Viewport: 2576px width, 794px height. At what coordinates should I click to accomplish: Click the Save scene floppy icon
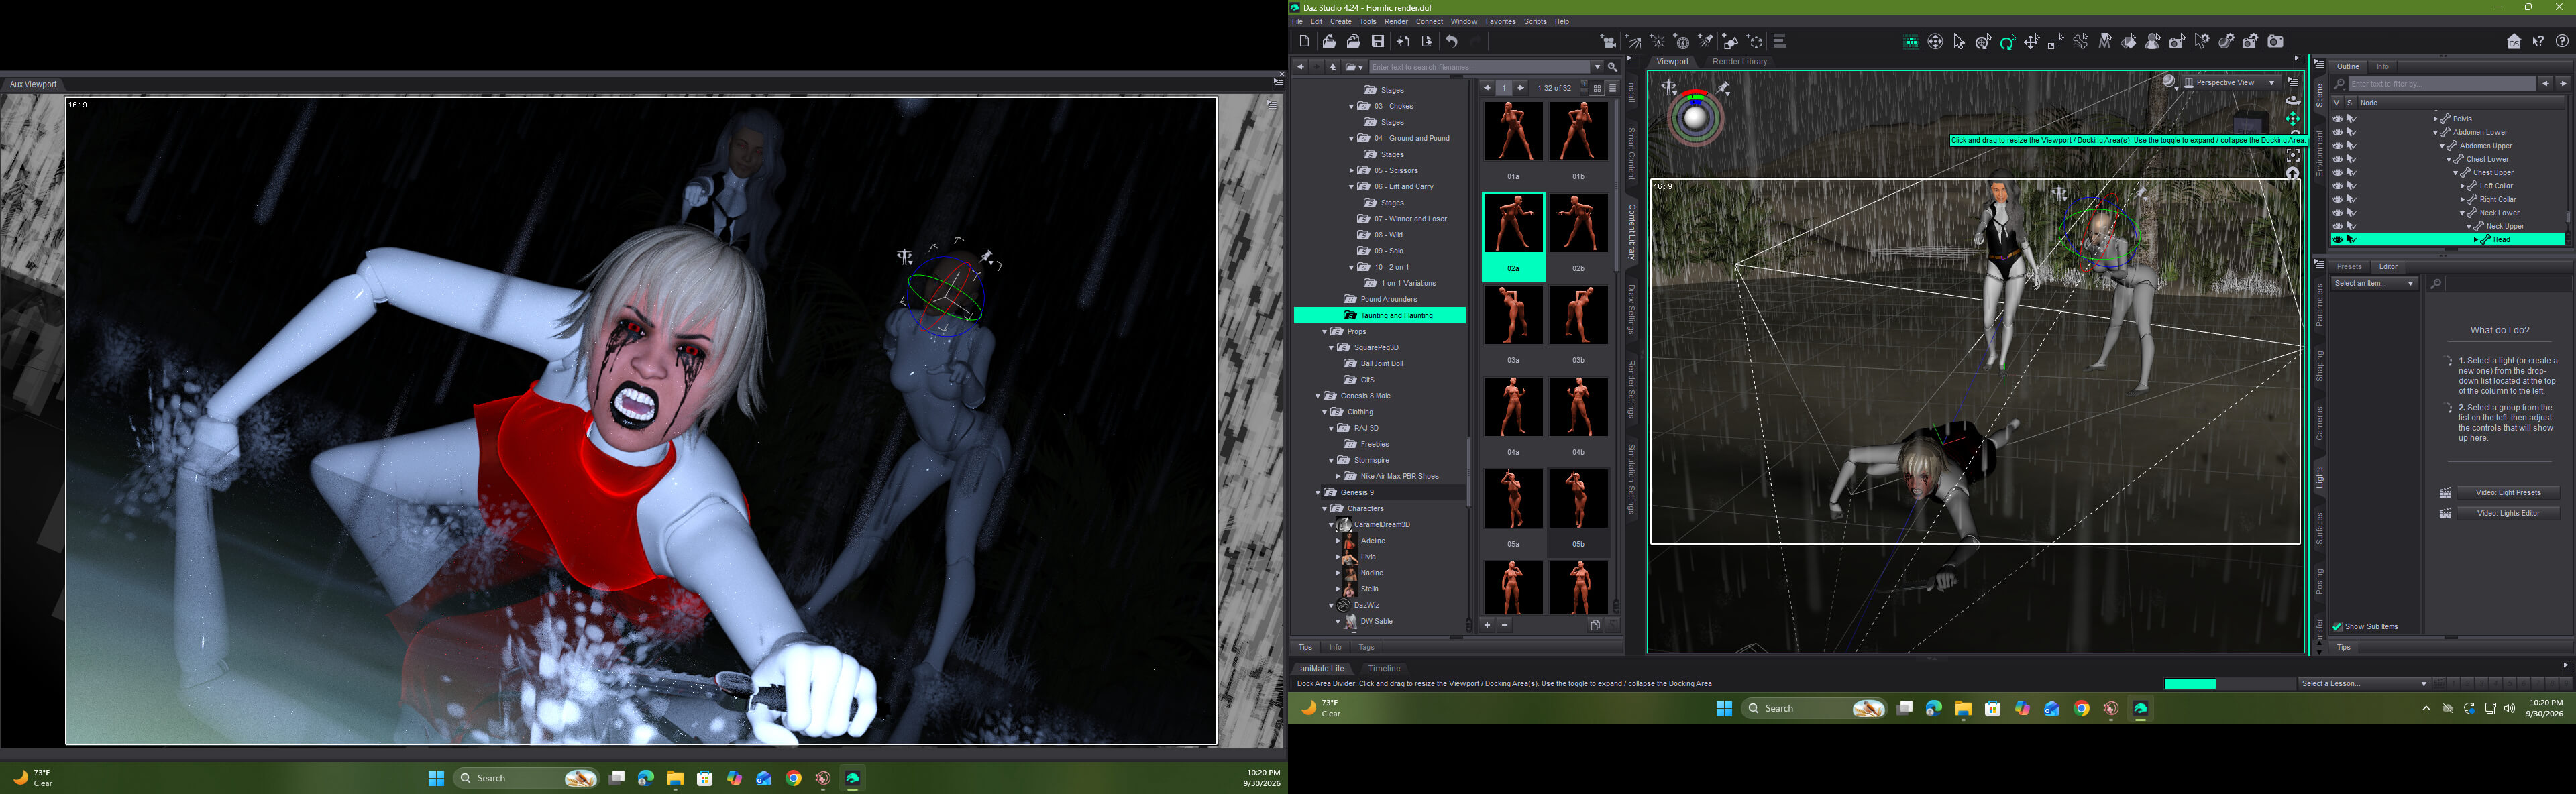pos(1378,41)
